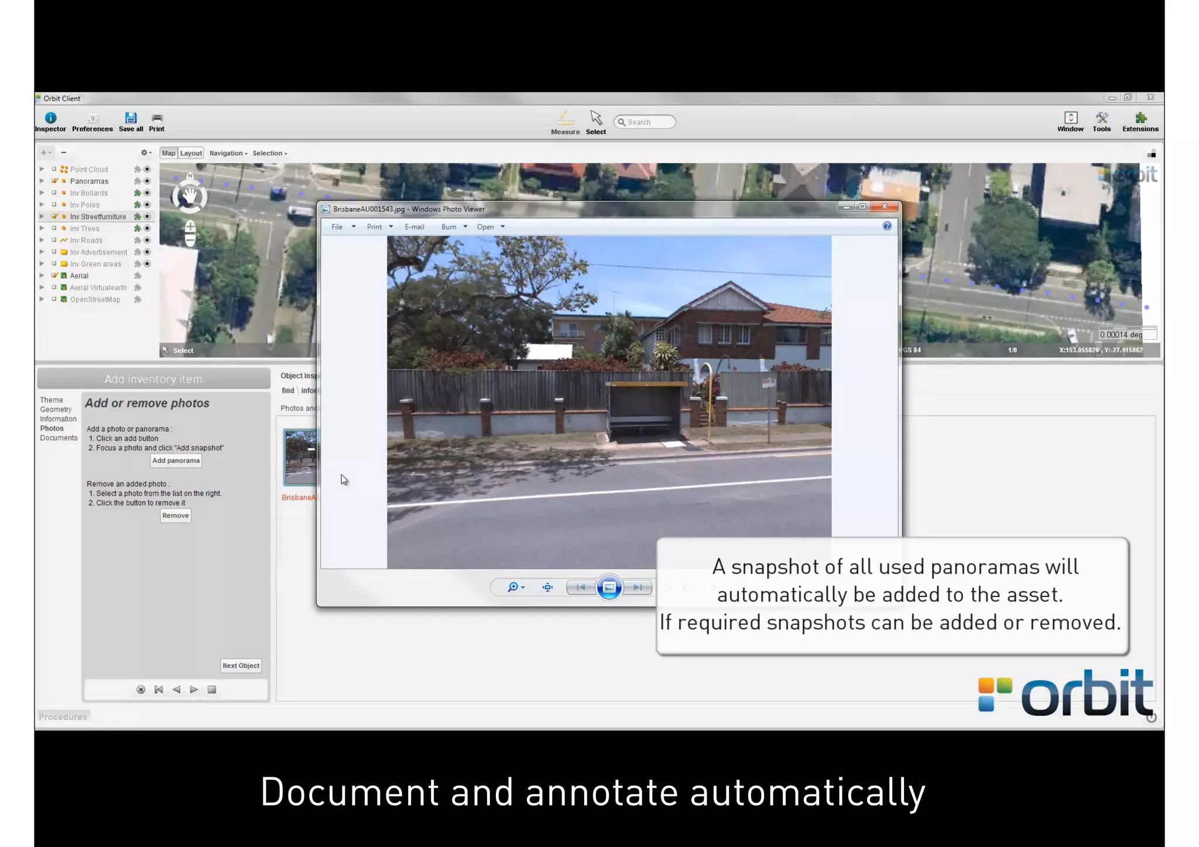This screenshot has height=847, width=1199.
Task: Advance to next procedure step
Action: 194,690
